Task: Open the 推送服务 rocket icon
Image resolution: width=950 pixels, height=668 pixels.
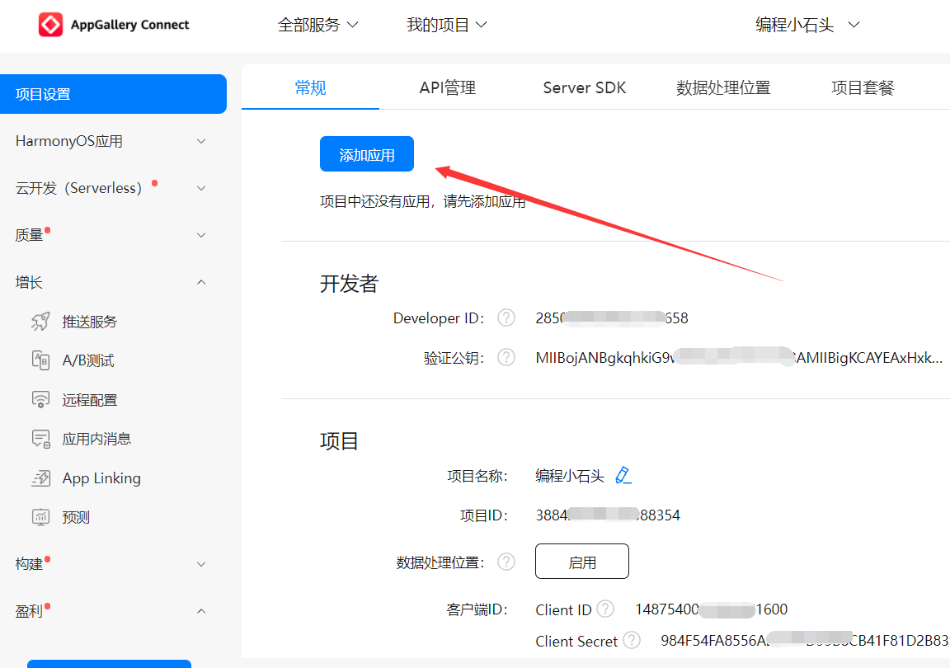Action: click(x=40, y=322)
